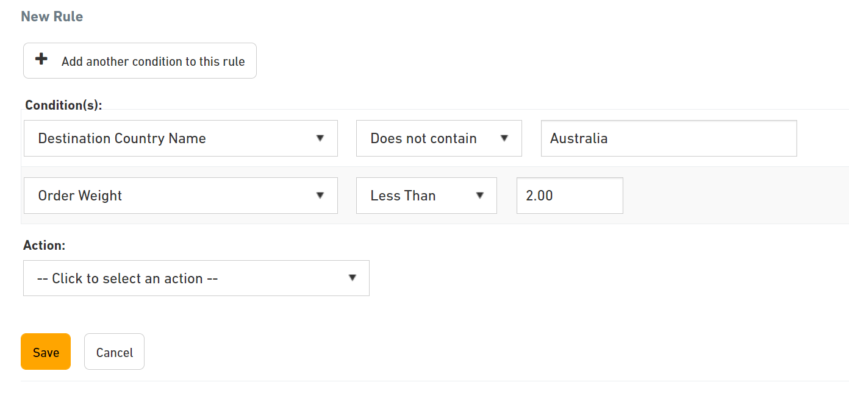Click the arrow on Destination Country Name dropdown

pyautogui.click(x=320, y=138)
